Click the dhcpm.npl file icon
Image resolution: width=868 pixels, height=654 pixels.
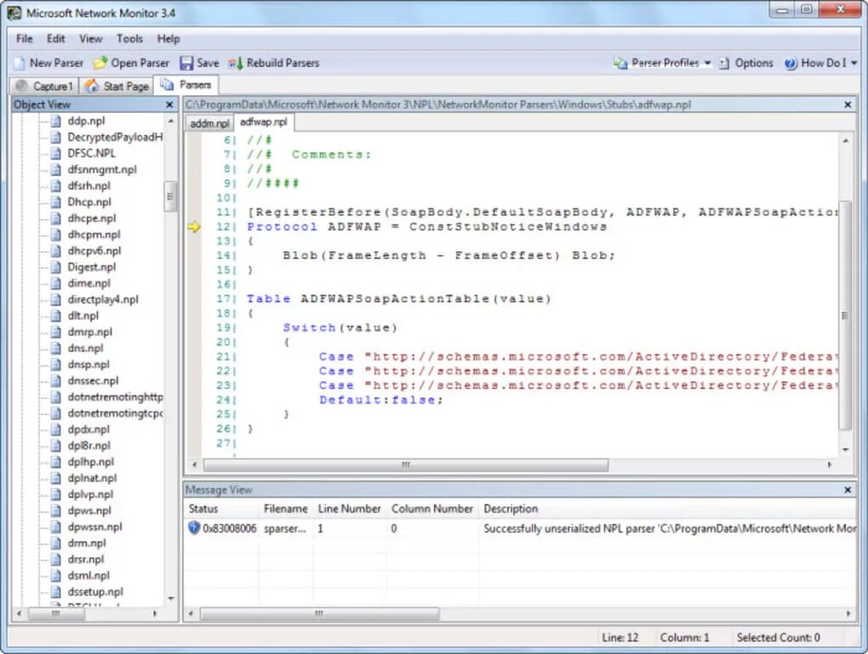point(56,234)
